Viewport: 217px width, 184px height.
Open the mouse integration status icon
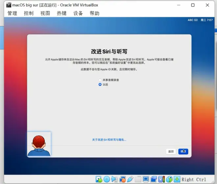point(169,179)
